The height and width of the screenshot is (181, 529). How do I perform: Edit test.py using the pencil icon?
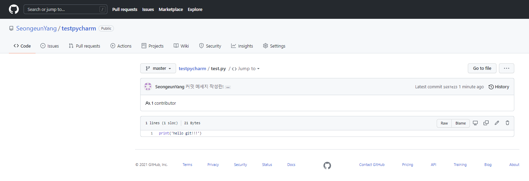point(497,123)
